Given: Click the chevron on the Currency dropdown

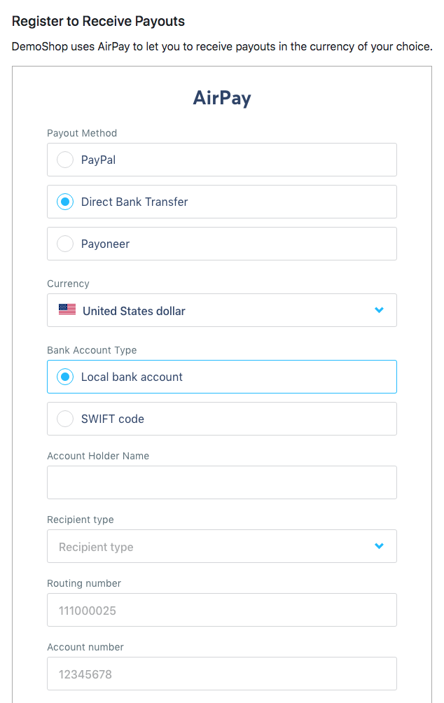Looking at the screenshot, I should [379, 309].
